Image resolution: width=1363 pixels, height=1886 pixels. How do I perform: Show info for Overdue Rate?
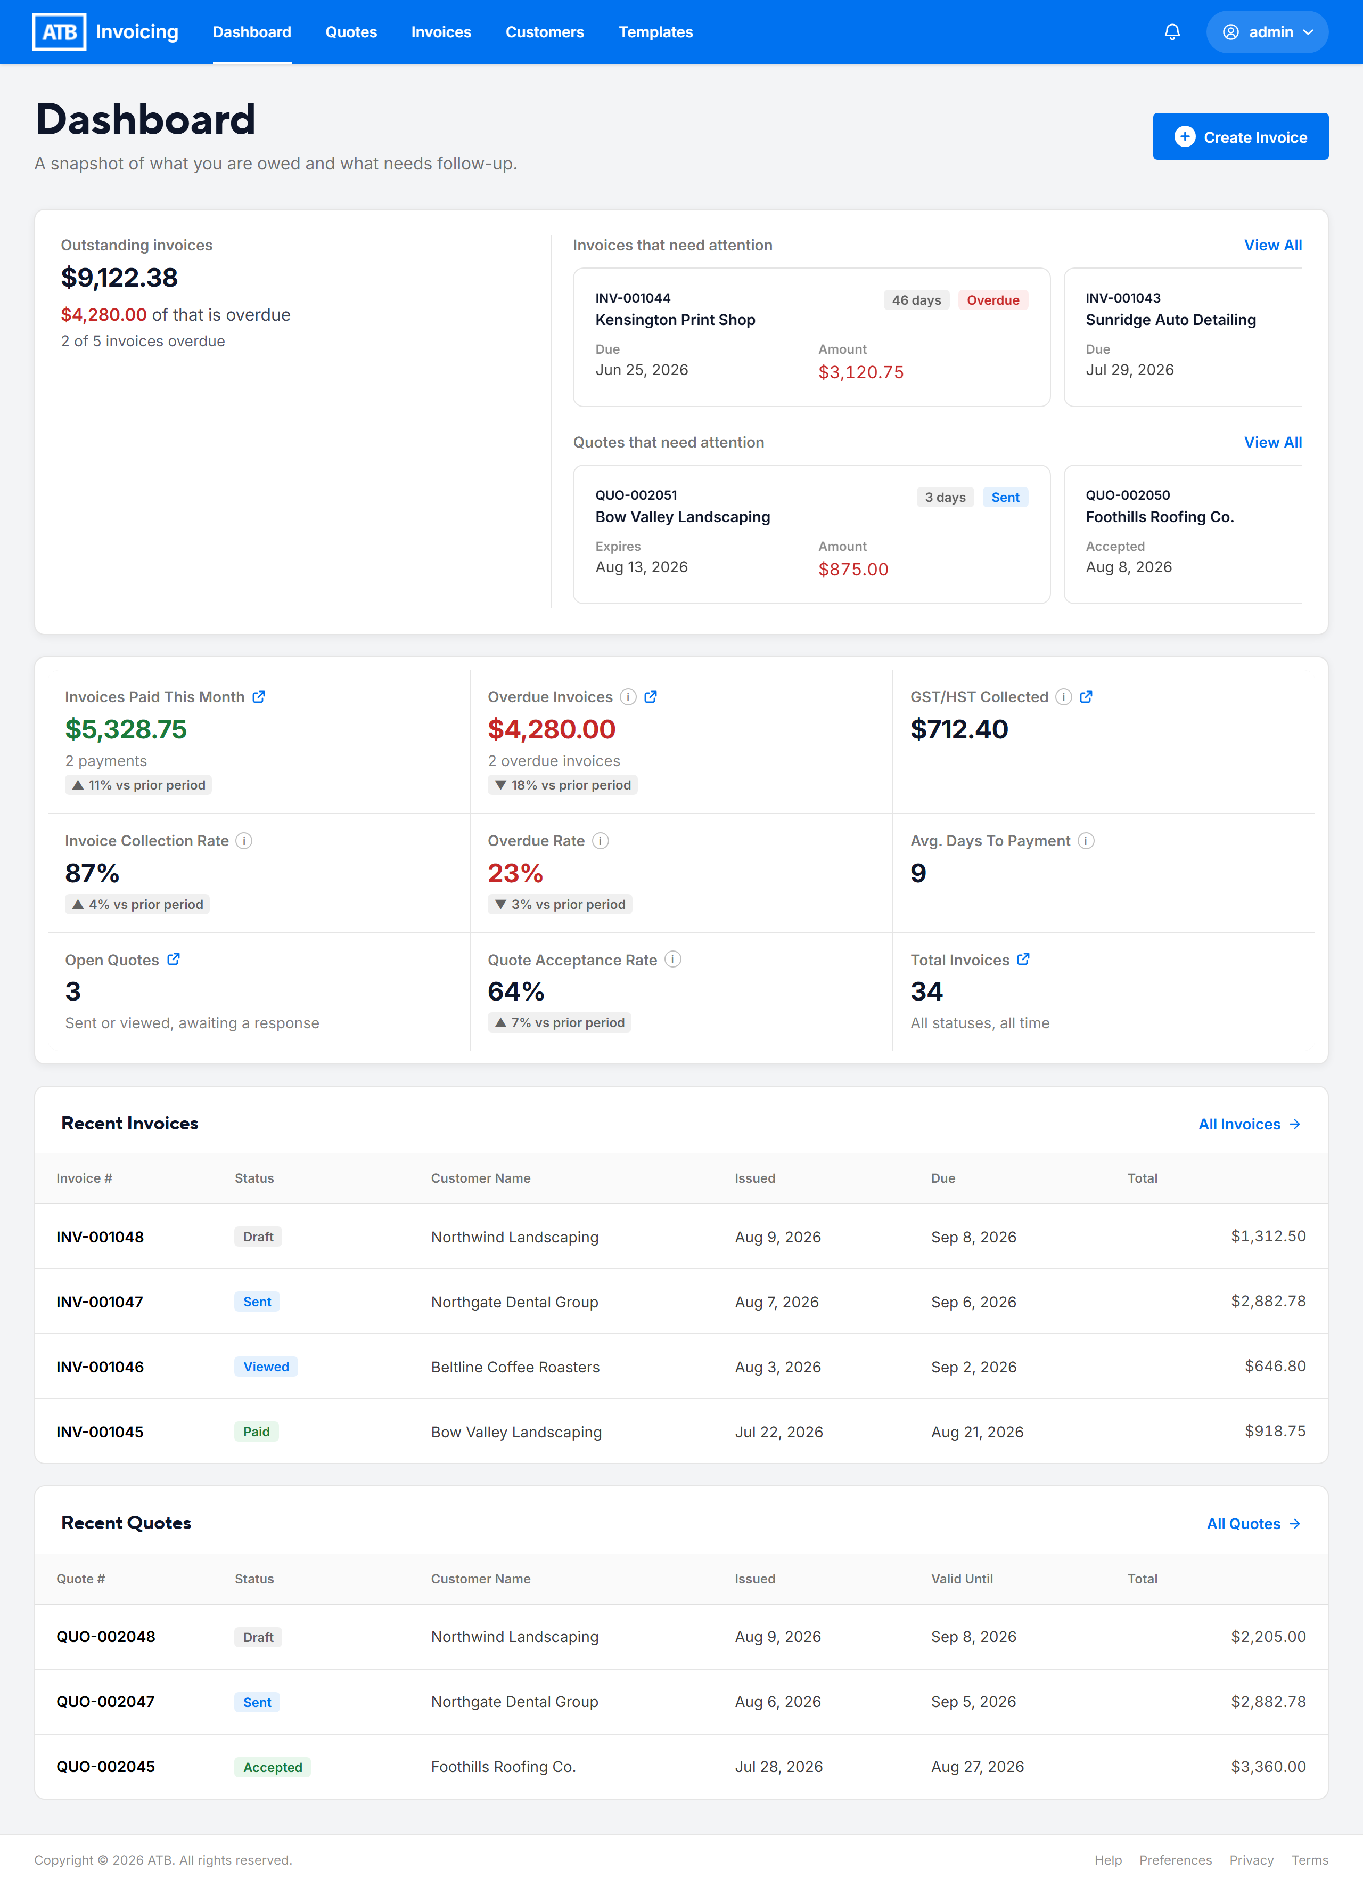coord(601,841)
